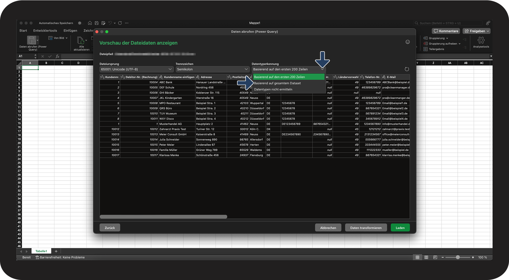This screenshot has height=280, width=509.
Task: Collapse the Datentyperkennung dropdown
Action: (322, 69)
